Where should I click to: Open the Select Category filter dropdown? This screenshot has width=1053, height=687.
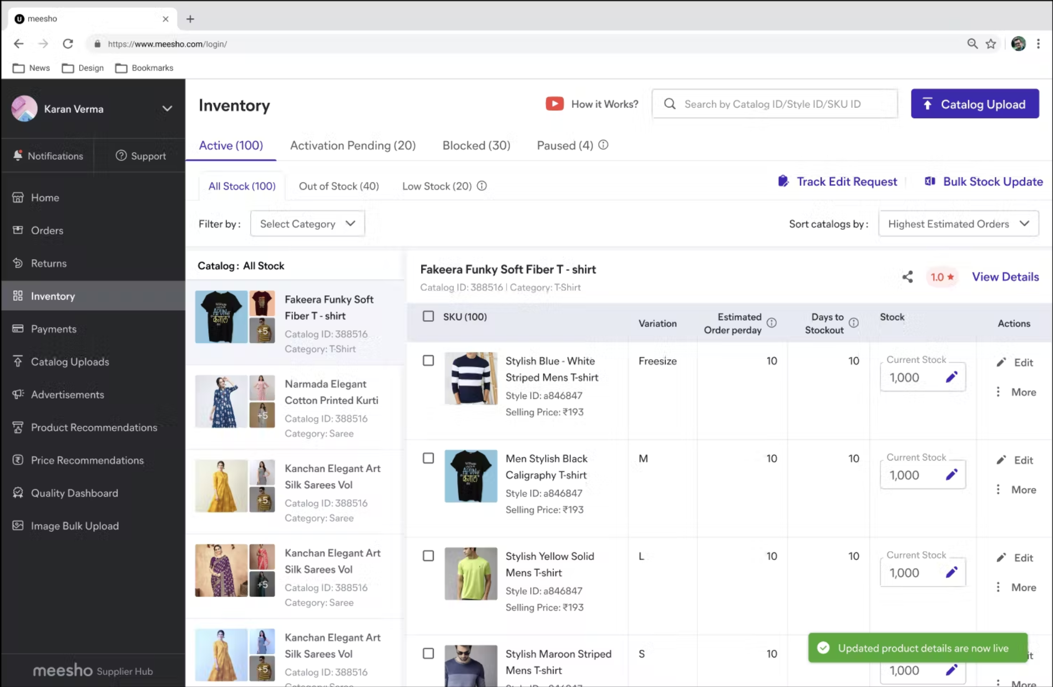(307, 224)
